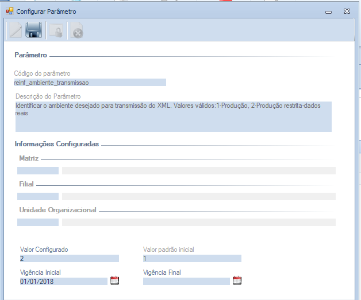Screen dimensions: 361x300
Task: Click the Descrição do Parâmetro text area
Action: coord(174,116)
